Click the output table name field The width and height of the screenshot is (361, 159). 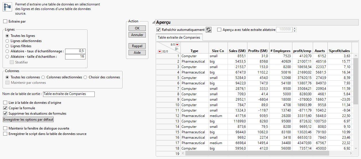click(68, 94)
